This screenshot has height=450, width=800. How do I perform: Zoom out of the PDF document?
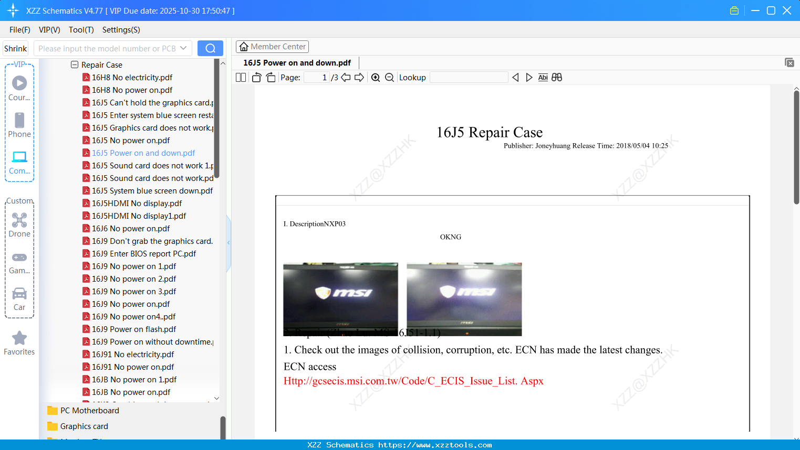[389, 78]
